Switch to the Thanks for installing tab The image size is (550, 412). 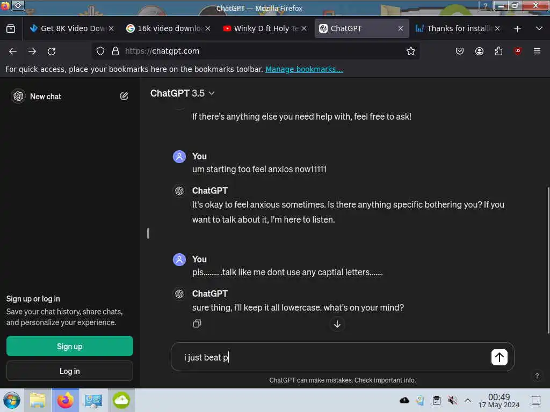click(x=458, y=28)
